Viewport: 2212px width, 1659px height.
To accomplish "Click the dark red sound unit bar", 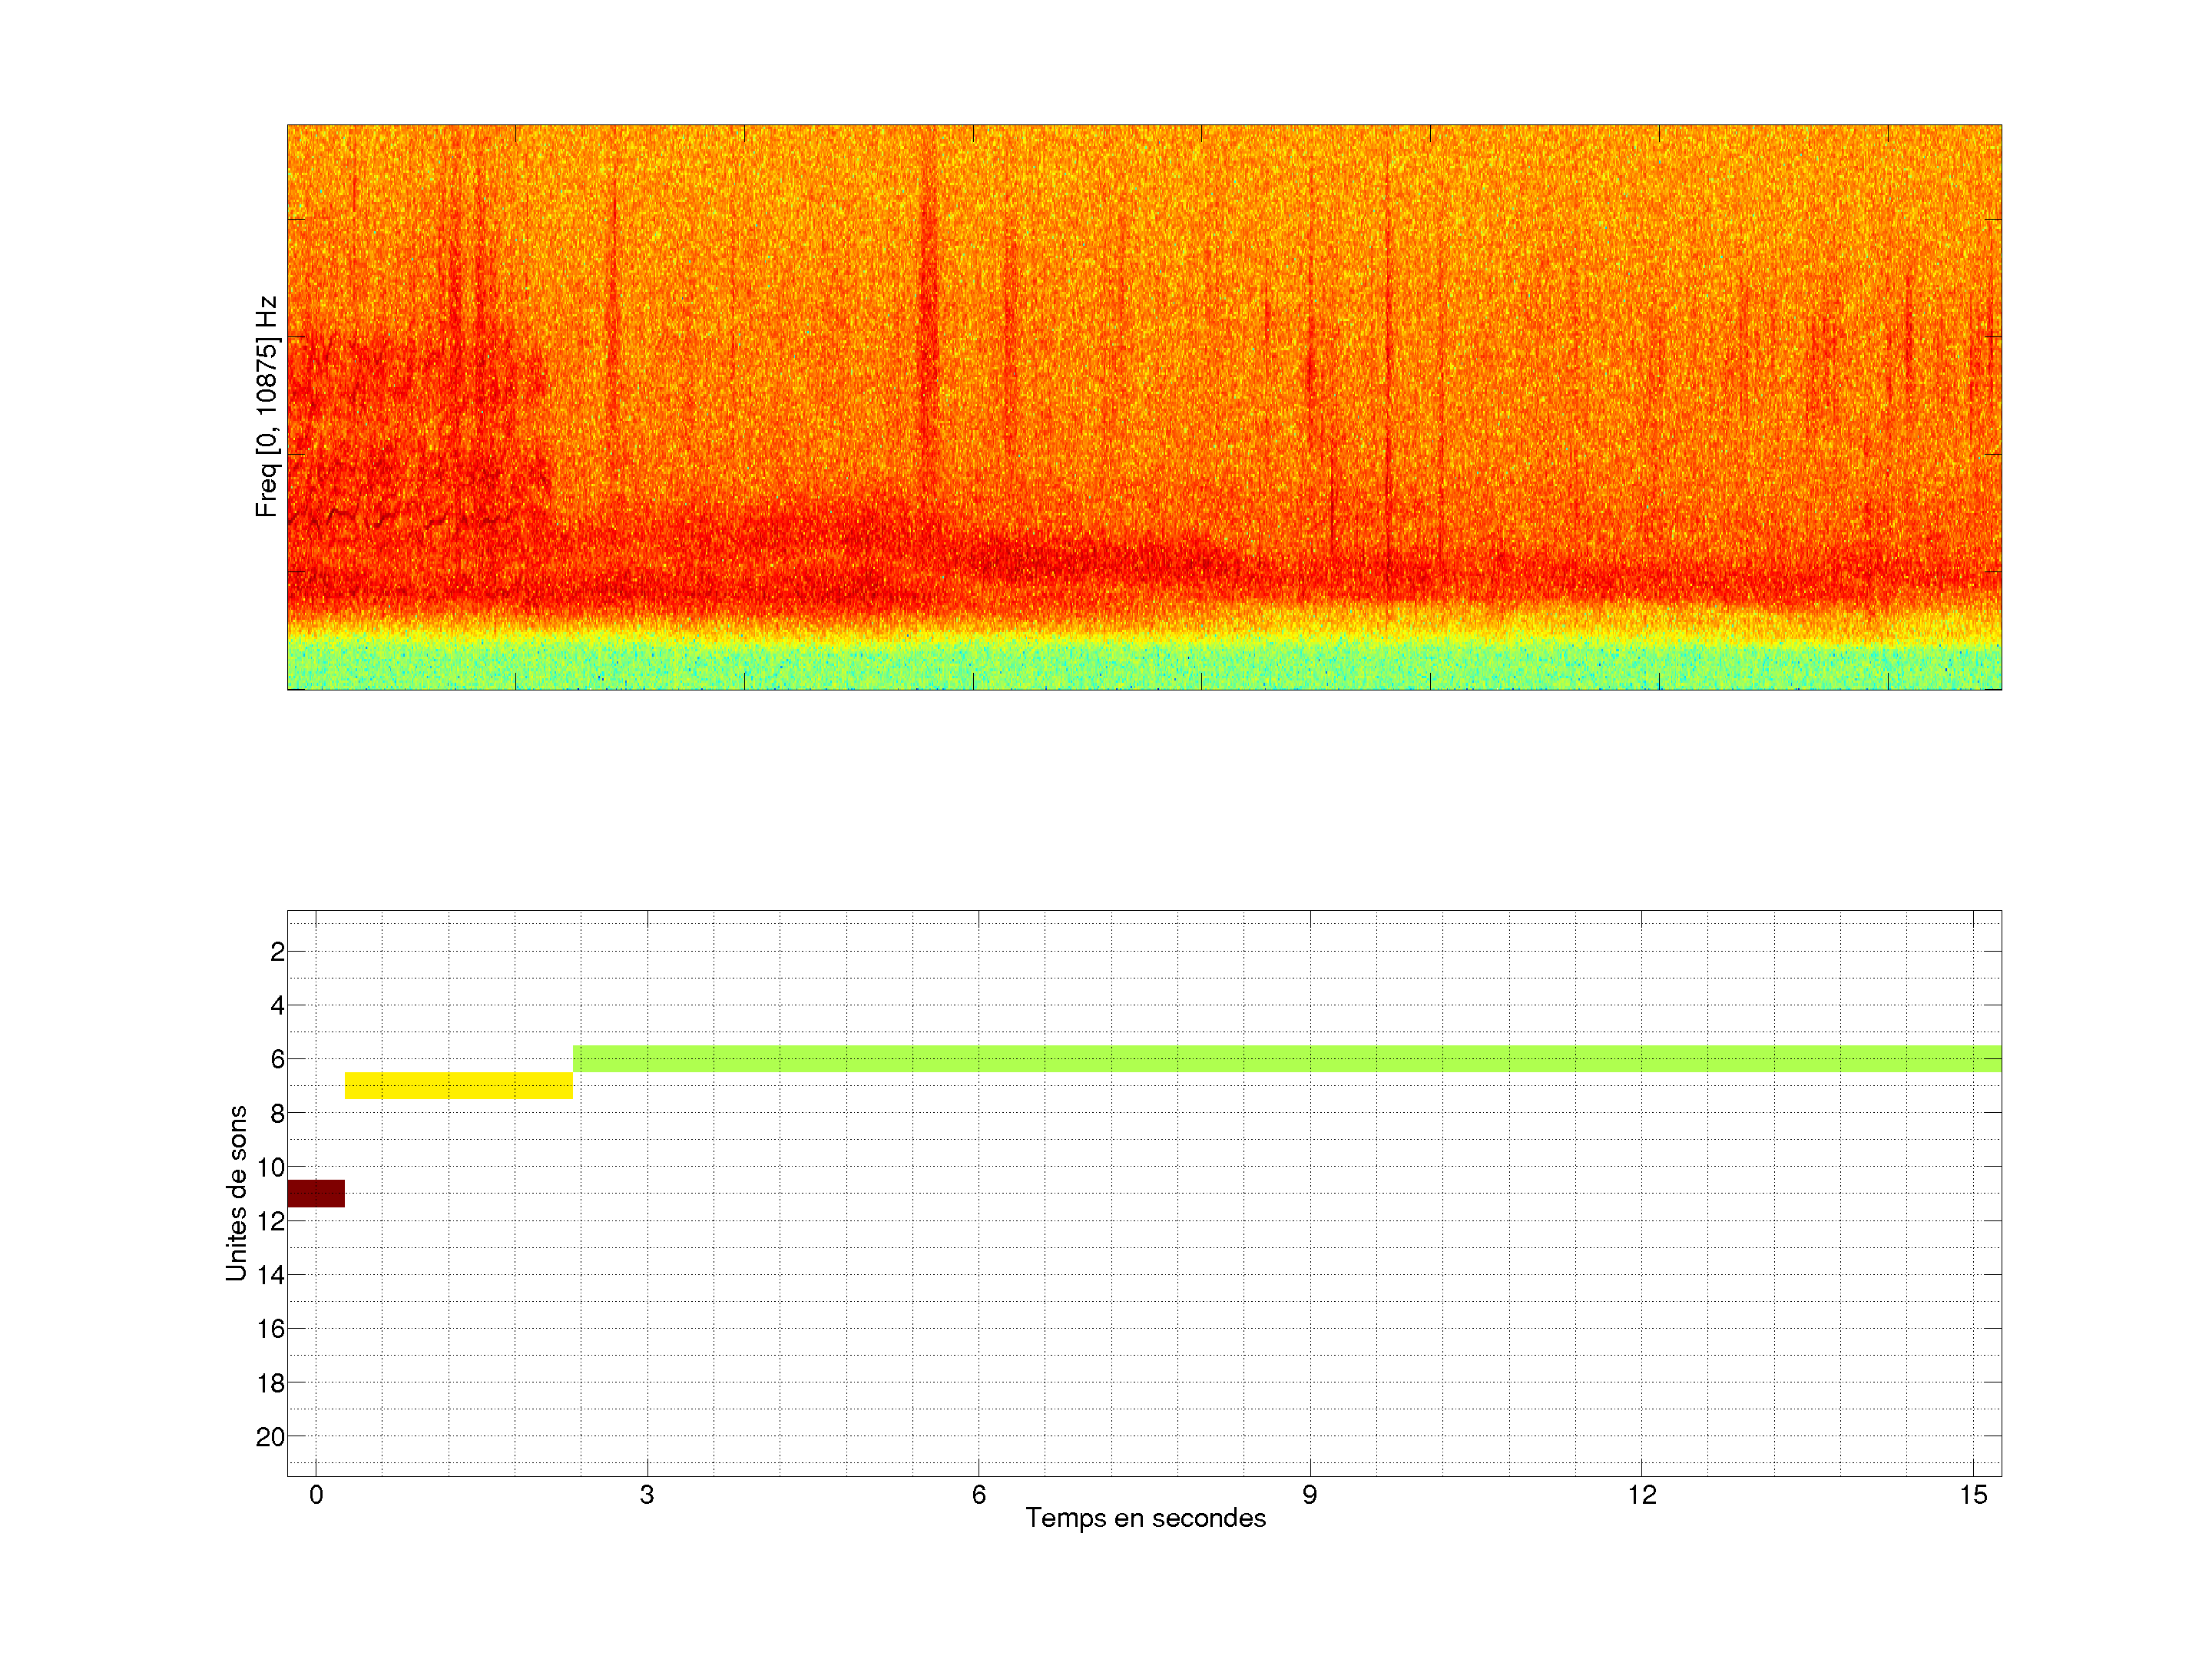I will click(316, 1193).
